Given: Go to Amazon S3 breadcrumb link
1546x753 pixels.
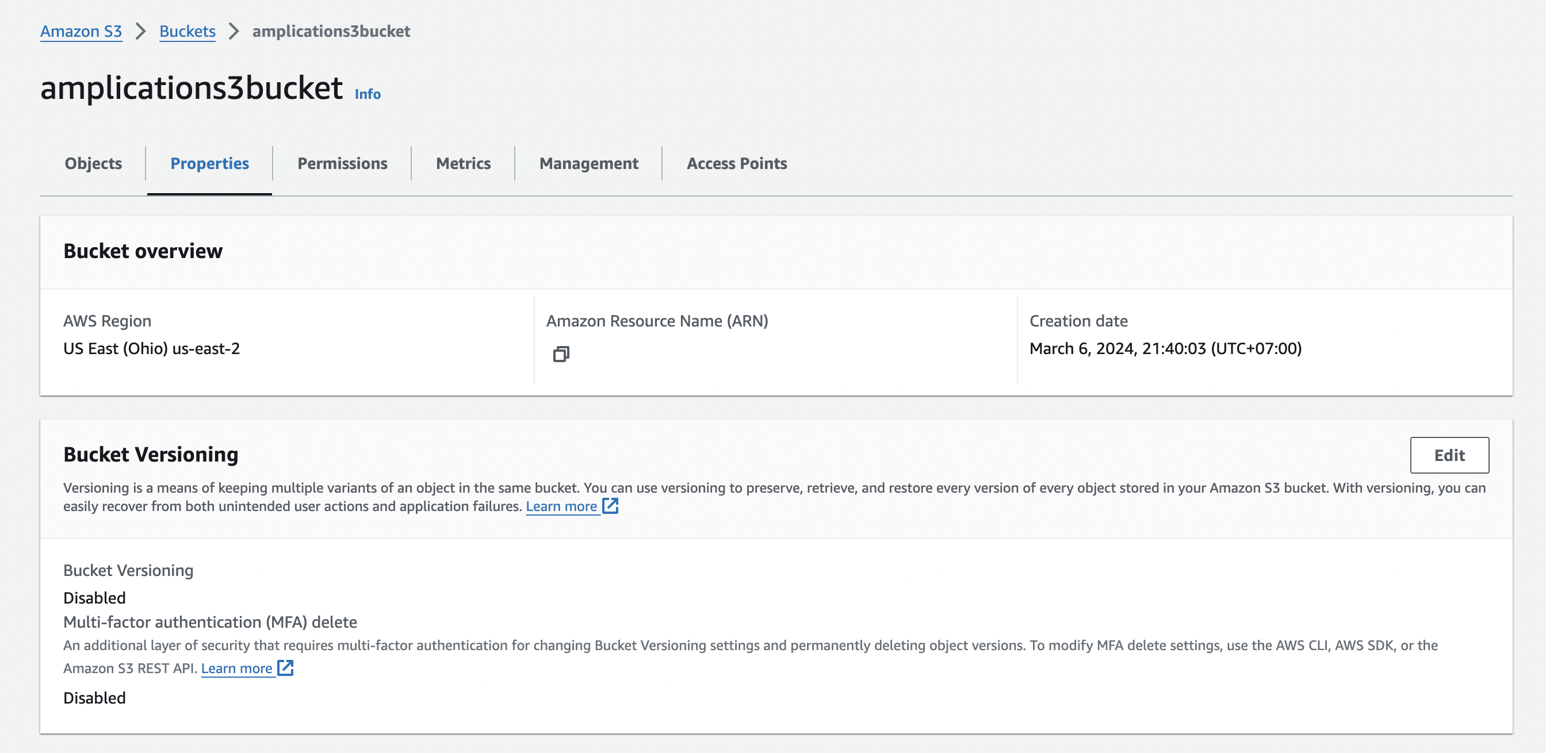Looking at the screenshot, I should (x=81, y=31).
